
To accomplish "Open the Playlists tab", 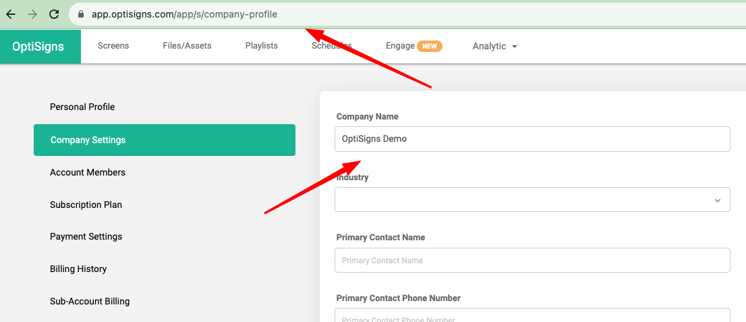I will pos(262,46).
